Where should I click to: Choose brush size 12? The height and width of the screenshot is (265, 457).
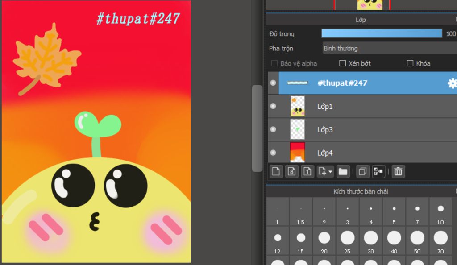278,241
